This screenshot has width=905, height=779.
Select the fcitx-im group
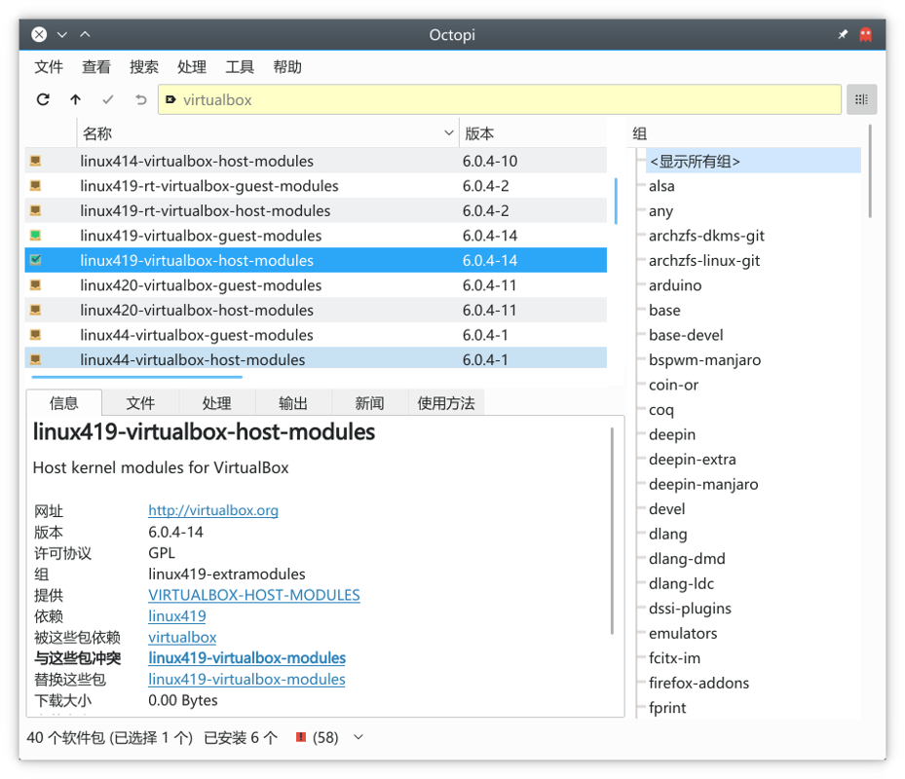[674, 658]
